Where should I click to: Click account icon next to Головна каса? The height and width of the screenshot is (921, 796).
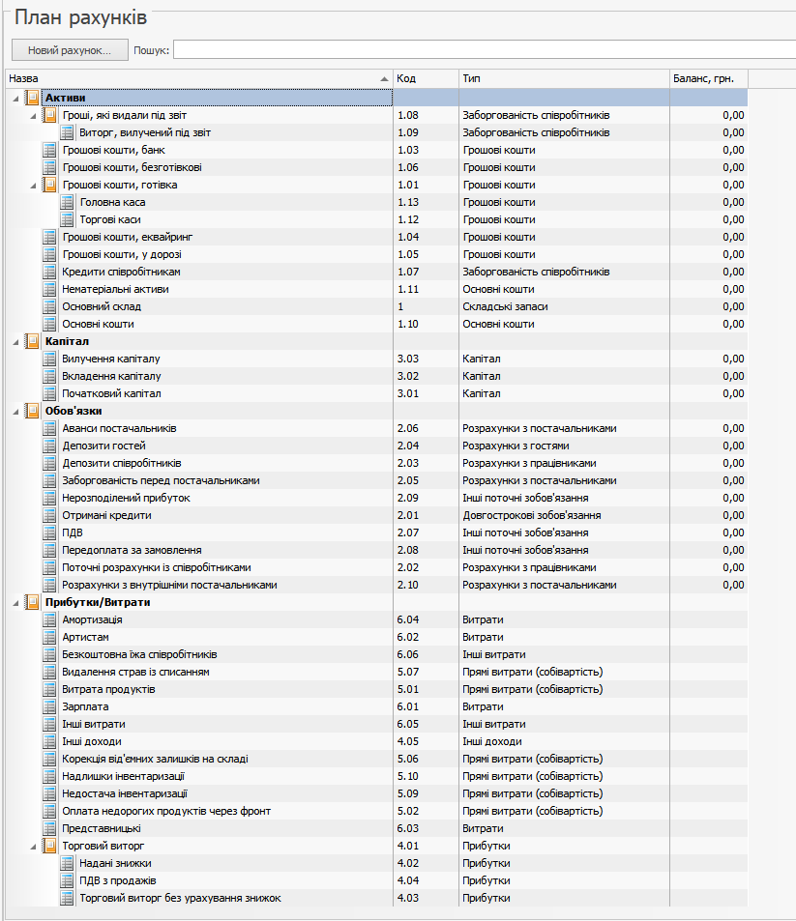pos(67,202)
